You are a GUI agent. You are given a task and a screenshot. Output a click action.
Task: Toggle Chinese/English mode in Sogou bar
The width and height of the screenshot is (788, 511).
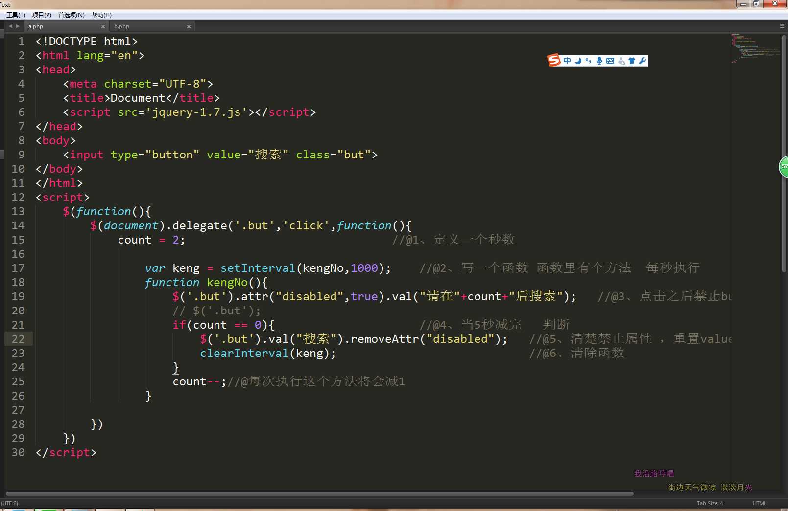[x=567, y=61]
